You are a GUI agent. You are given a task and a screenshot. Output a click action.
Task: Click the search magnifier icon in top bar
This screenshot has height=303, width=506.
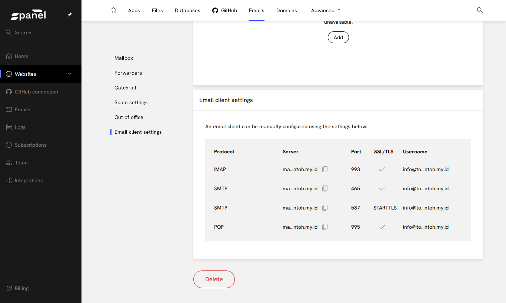480,10
